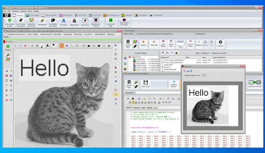Switch to the GLCD Fonts tab
This screenshot has width=265, height=153.
coord(81,15)
